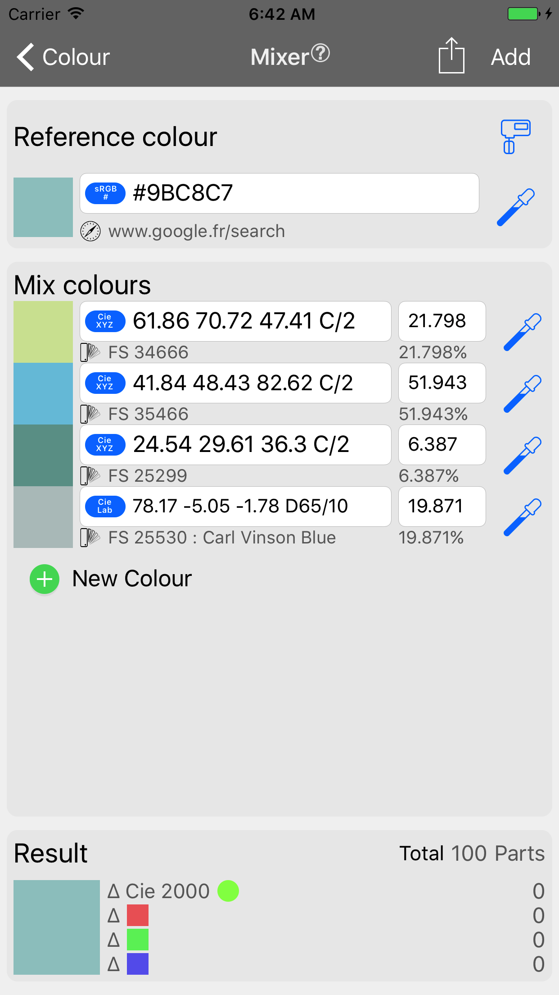Viewport: 559px width, 995px height.
Task: Tap the Safari compass icon by the google URL
Action: (90, 231)
